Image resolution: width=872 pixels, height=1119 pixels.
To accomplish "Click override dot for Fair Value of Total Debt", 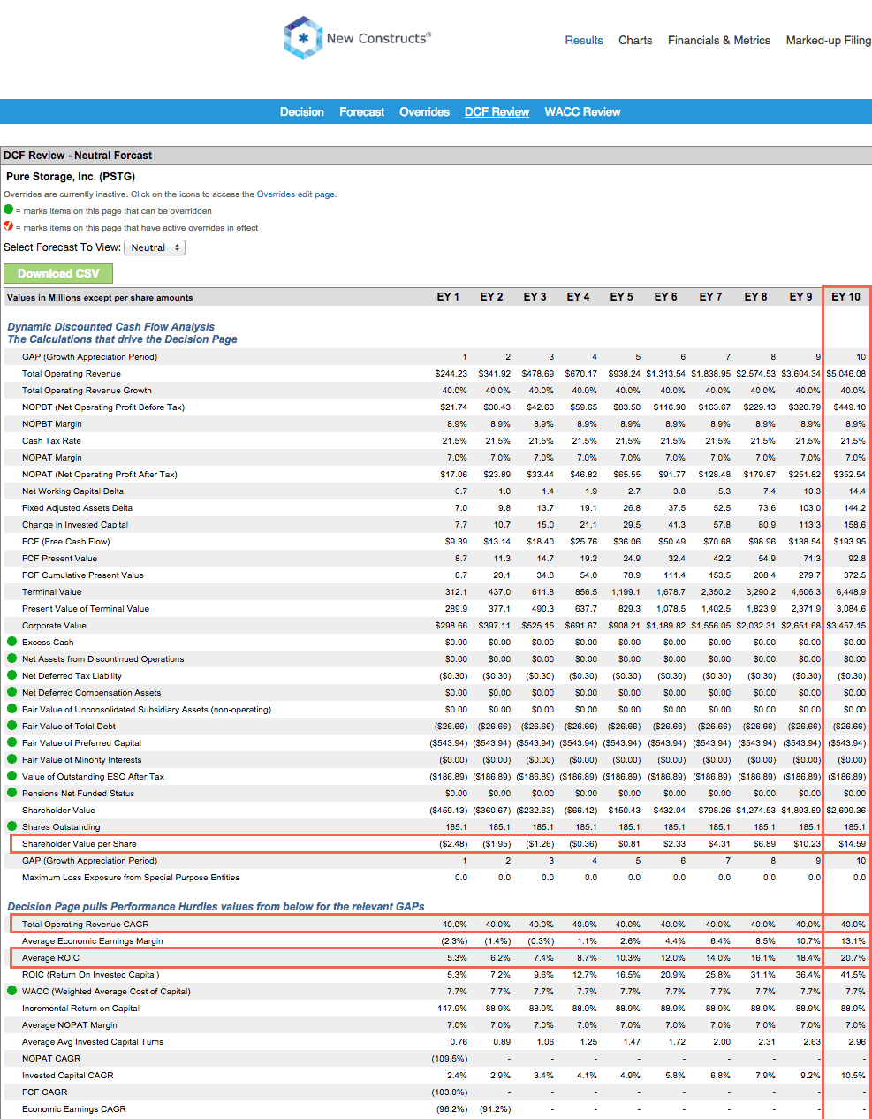I will (12, 726).
